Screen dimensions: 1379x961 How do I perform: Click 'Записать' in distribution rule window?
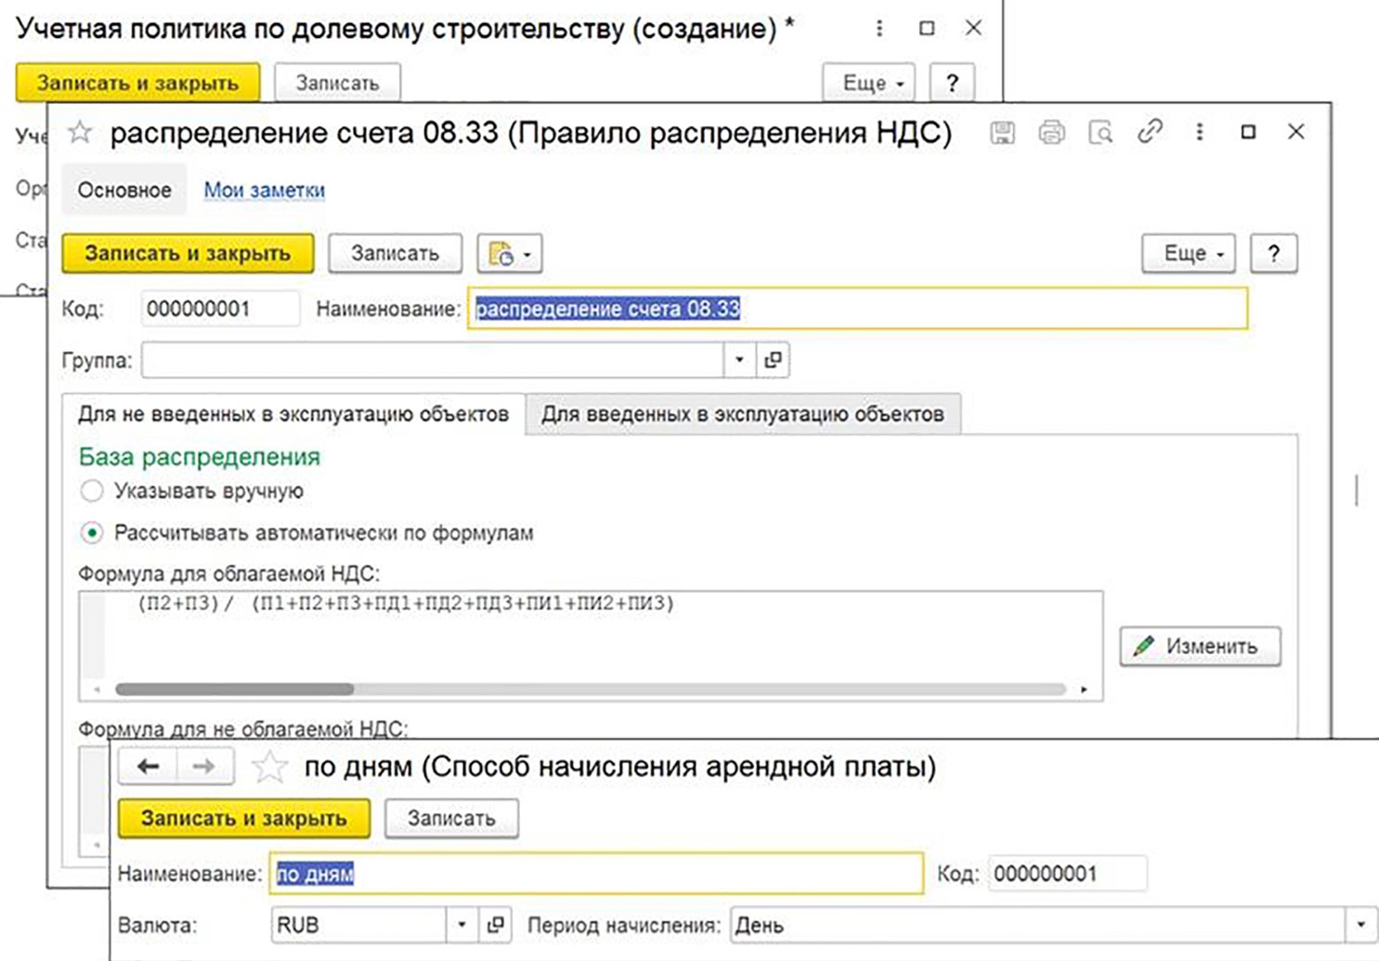(x=395, y=253)
